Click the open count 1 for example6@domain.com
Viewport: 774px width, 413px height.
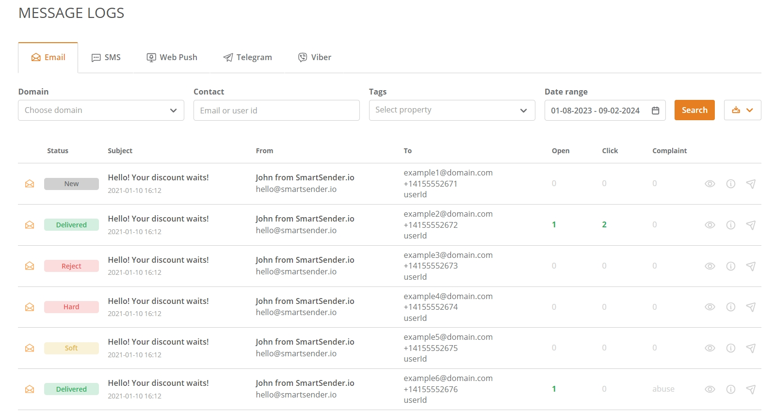554,389
